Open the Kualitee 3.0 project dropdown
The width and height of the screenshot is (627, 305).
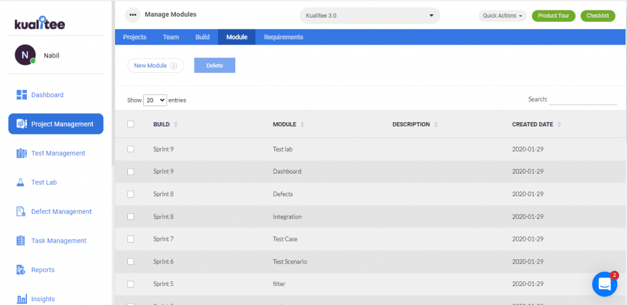click(370, 15)
